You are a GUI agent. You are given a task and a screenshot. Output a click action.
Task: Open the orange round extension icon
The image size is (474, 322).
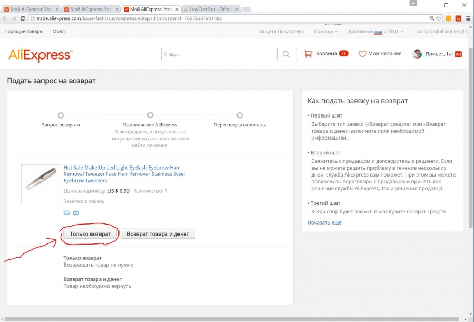pyautogui.click(x=448, y=18)
